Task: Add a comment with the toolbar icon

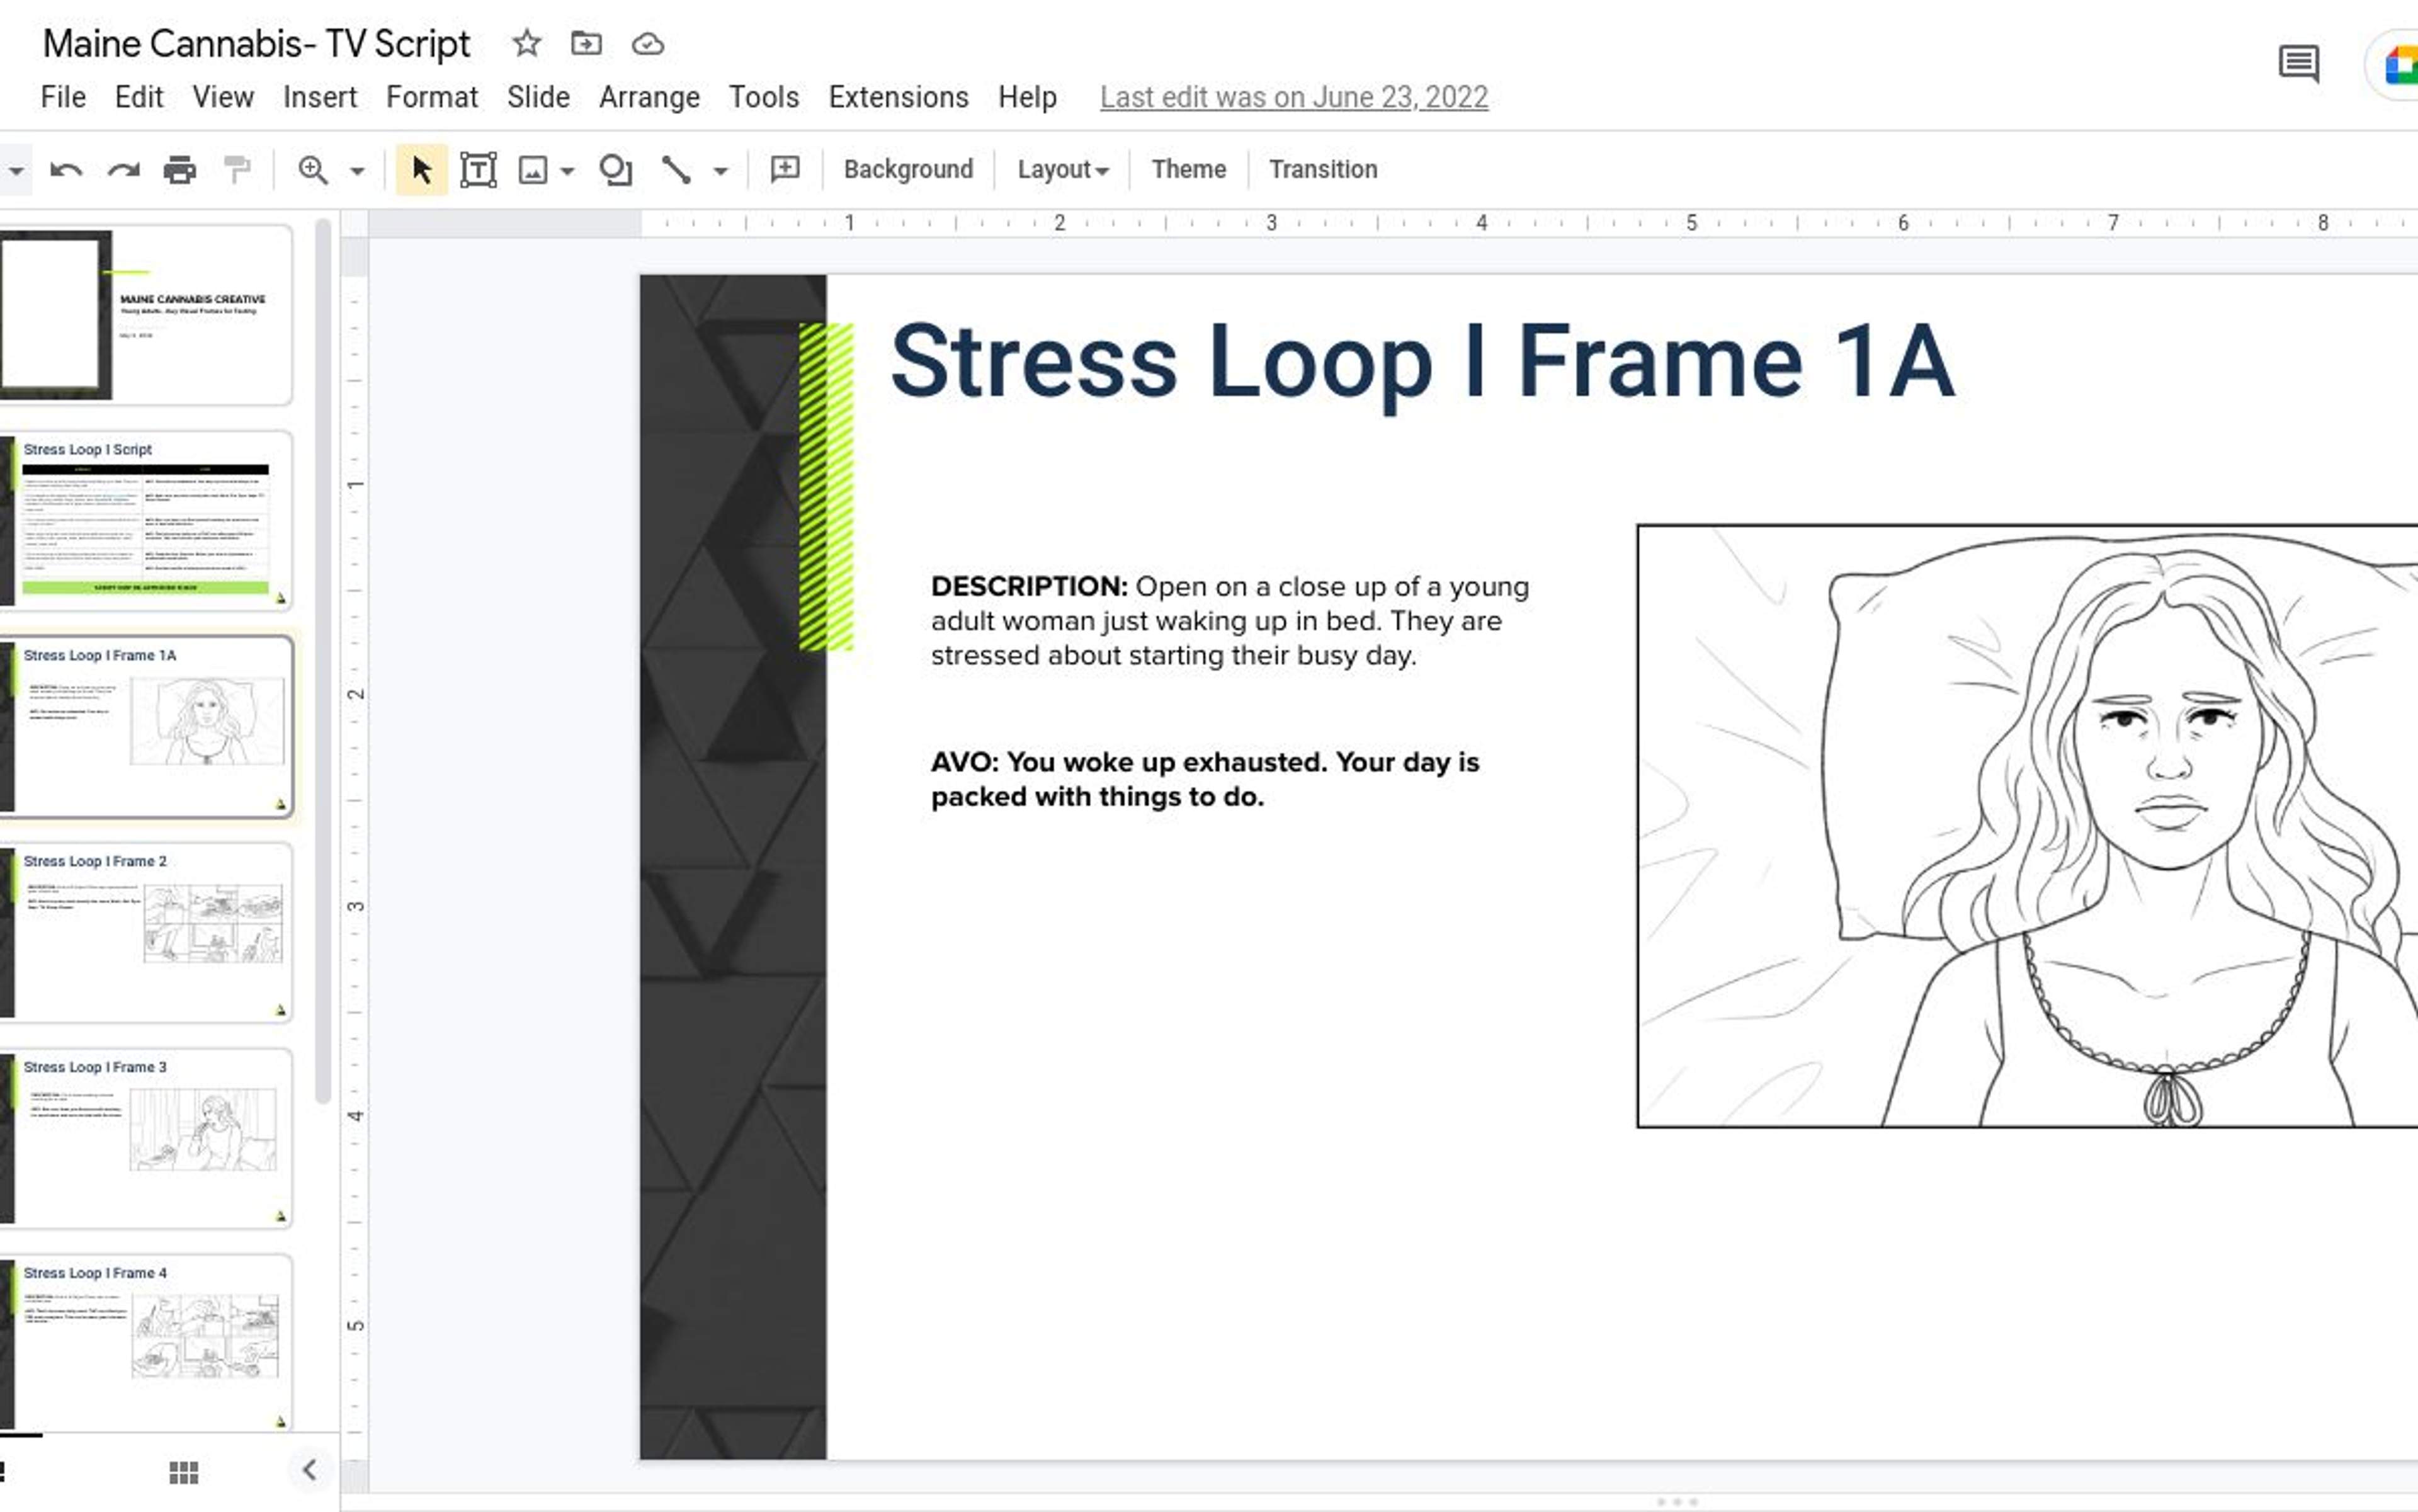Action: coord(785,169)
